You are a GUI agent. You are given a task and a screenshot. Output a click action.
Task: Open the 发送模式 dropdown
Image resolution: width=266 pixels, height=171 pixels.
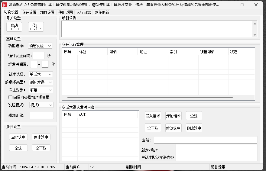[x=41, y=105]
